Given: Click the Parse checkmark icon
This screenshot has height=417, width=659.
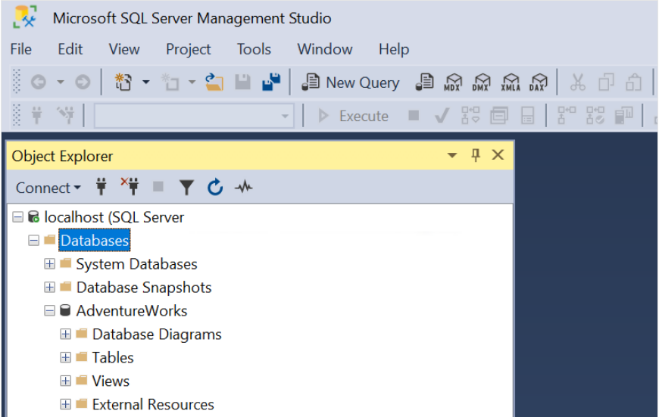Looking at the screenshot, I should pyautogui.click(x=442, y=115).
